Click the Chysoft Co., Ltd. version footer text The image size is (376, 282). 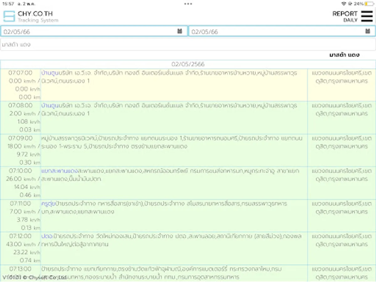coord(34,277)
